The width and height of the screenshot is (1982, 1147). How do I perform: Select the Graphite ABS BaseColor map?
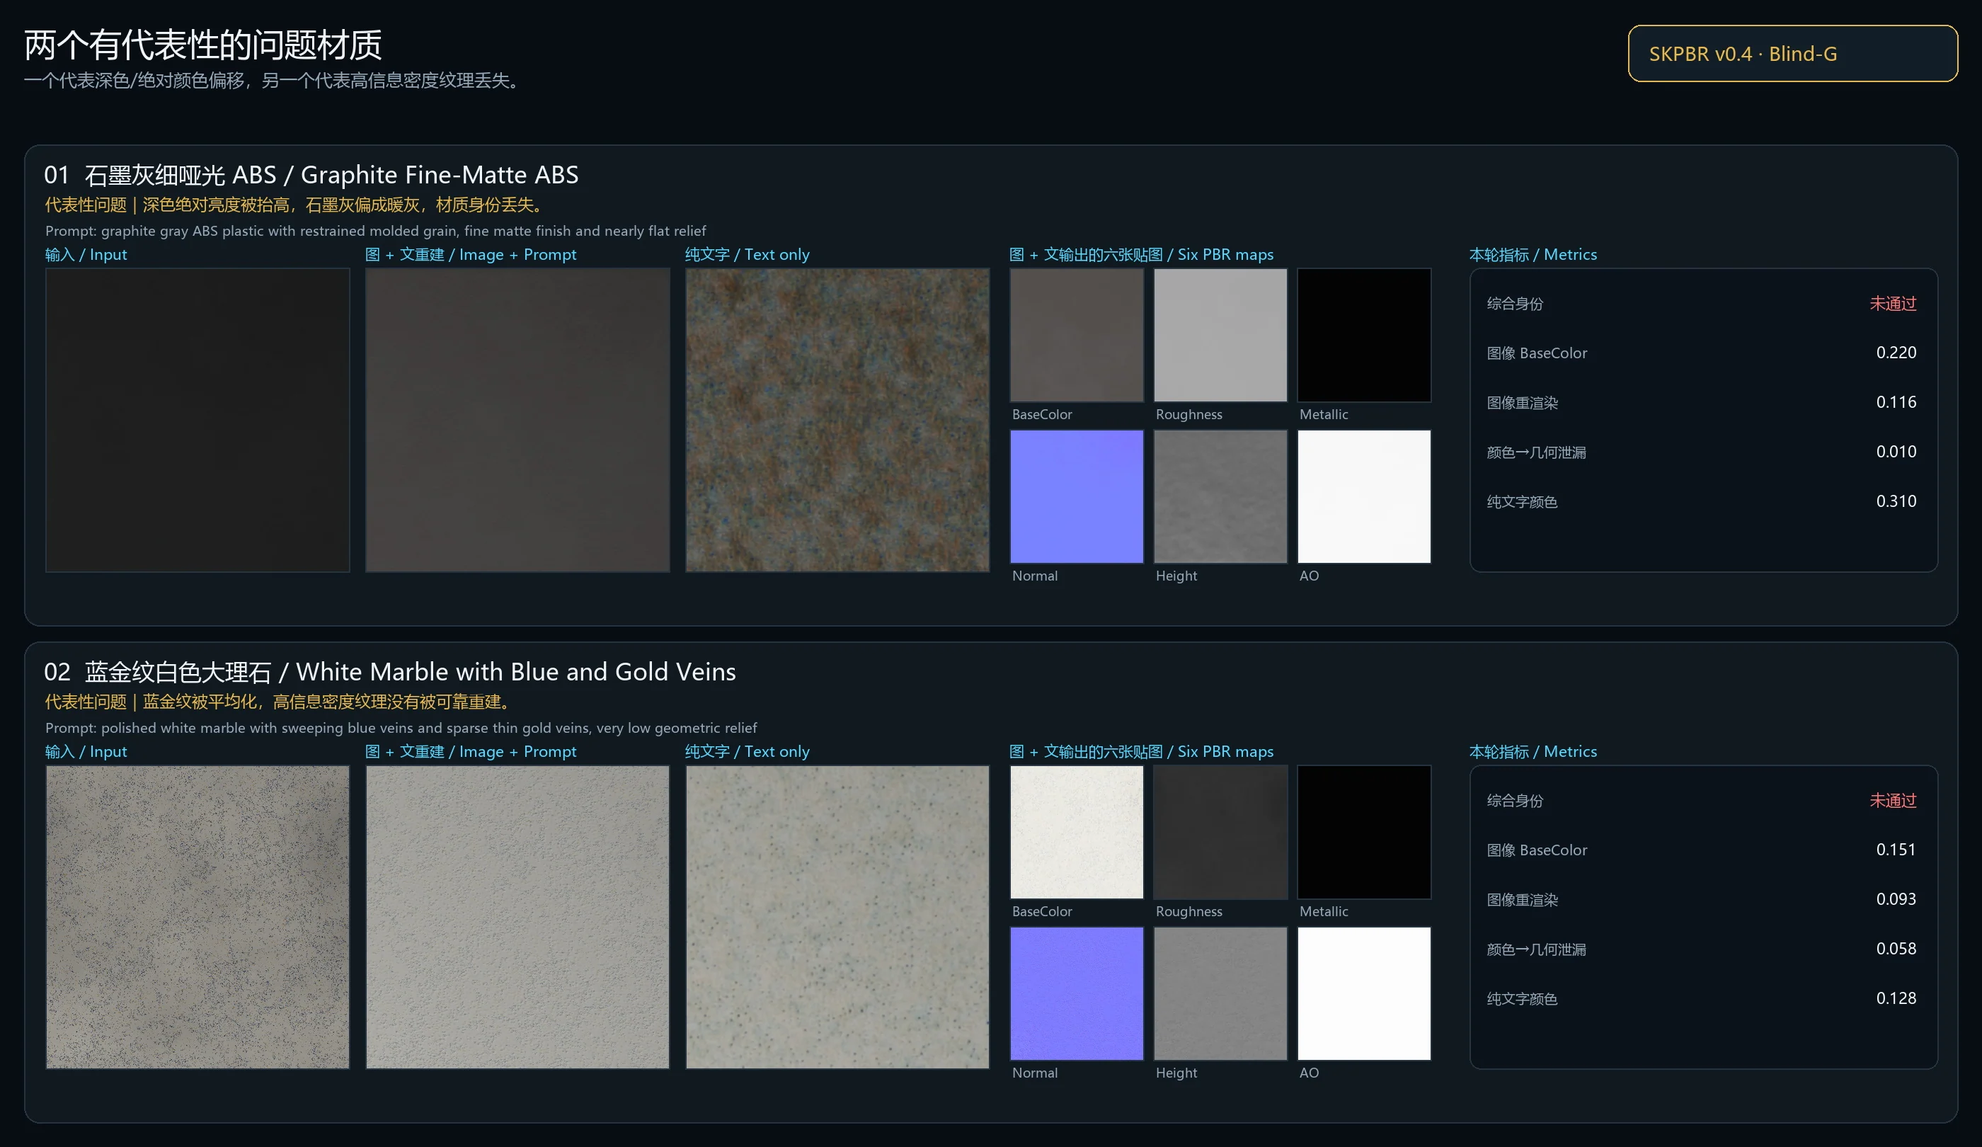[1077, 335]
